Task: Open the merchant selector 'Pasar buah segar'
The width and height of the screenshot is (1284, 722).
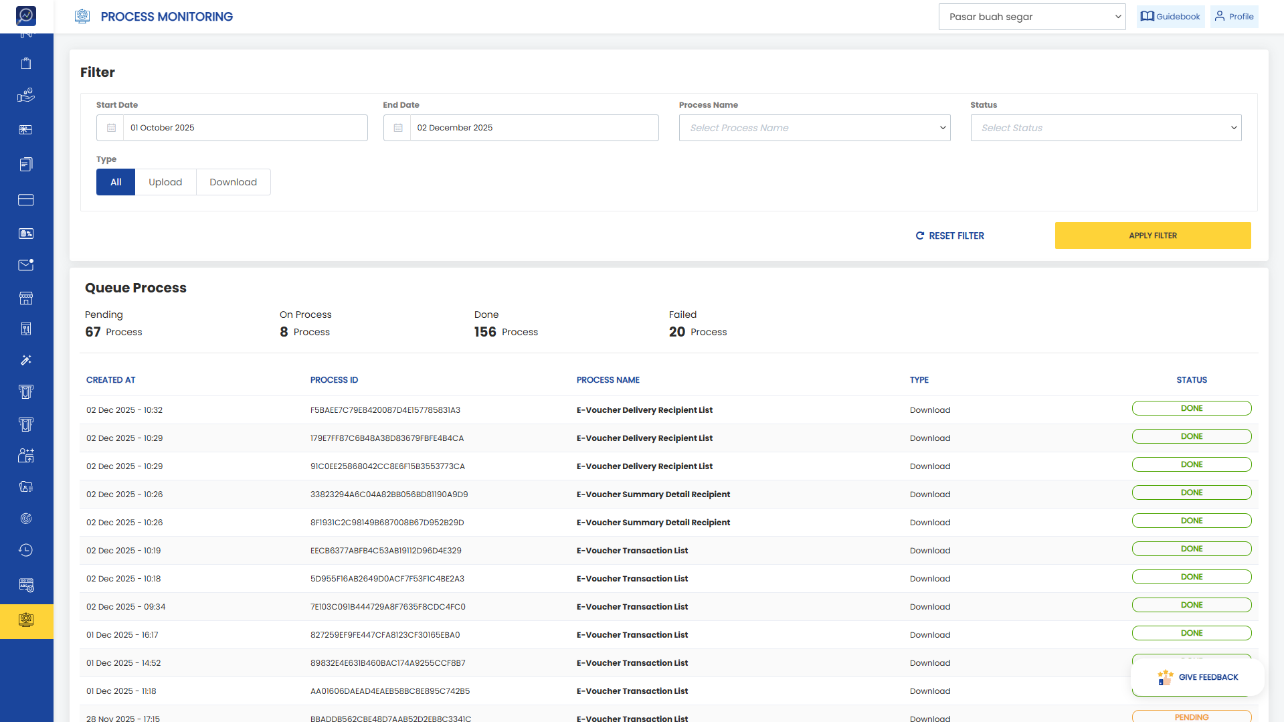Action: point(1032,17)
